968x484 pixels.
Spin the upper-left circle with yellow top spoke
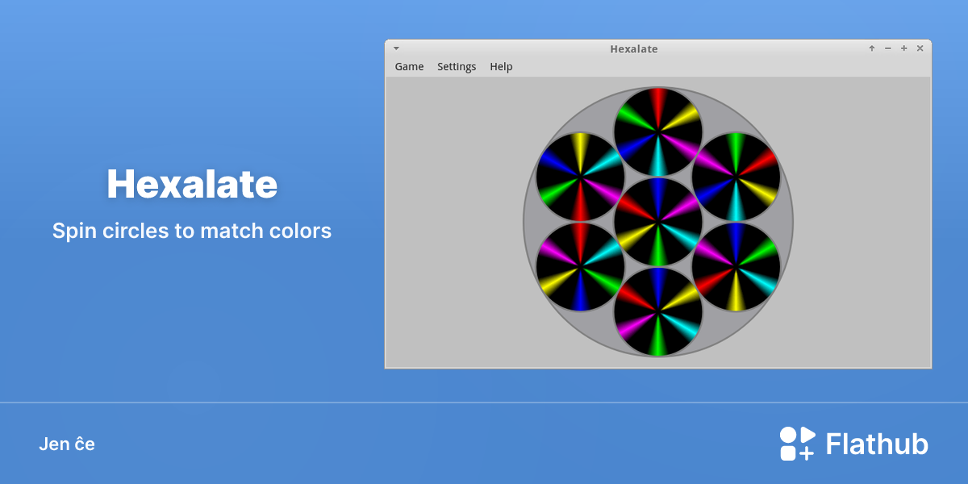point(580,177)
